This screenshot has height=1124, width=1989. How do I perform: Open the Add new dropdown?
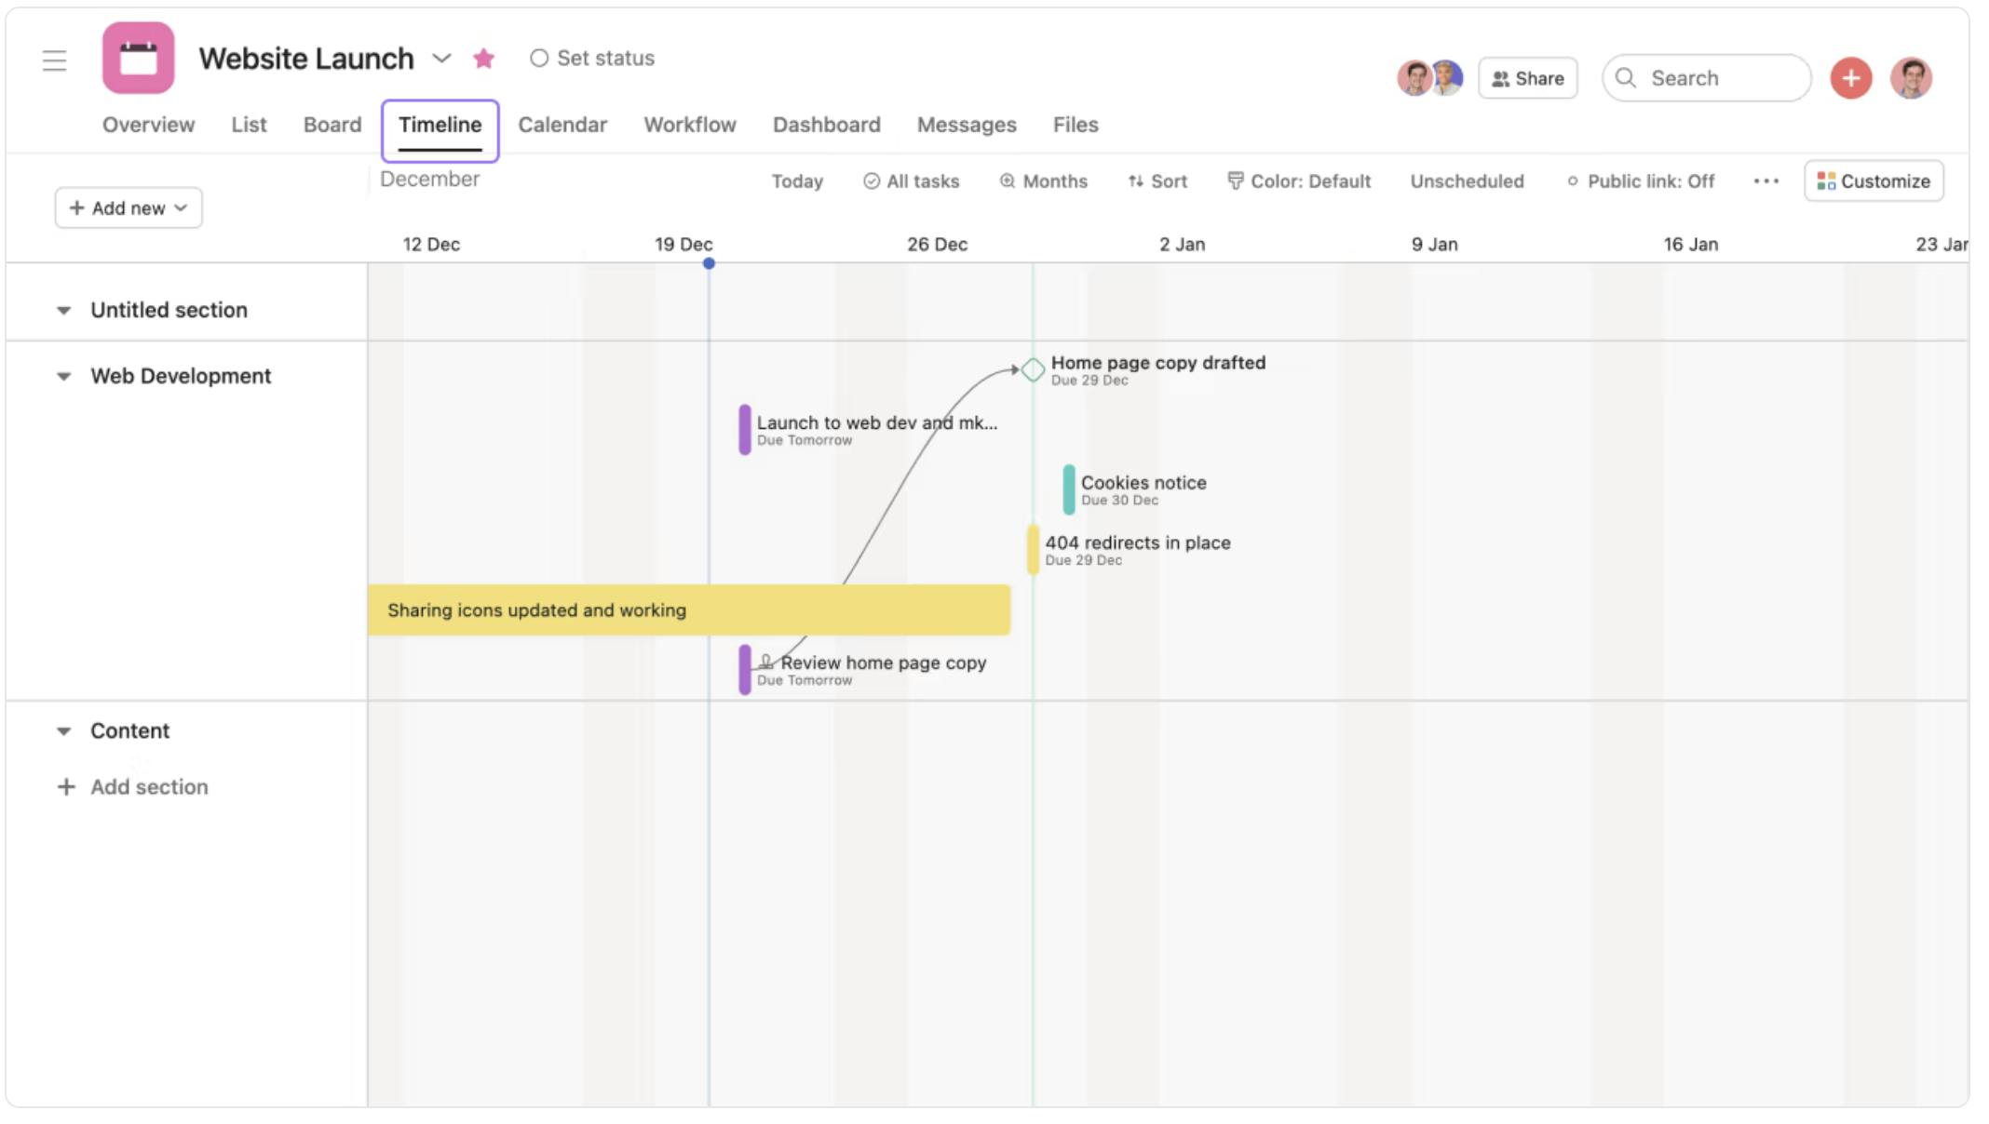(129, 207)
